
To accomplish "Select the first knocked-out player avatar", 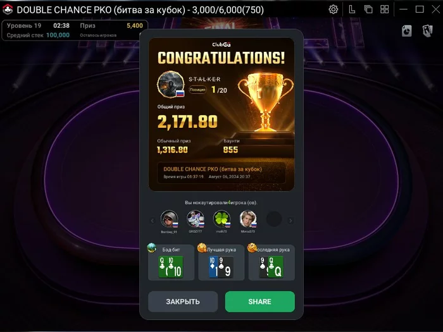I will coord(169,219).
